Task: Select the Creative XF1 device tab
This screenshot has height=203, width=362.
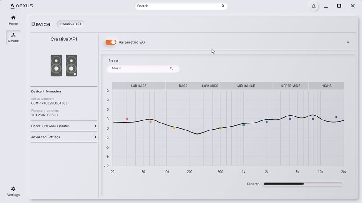Action: (x=71, y=24)
